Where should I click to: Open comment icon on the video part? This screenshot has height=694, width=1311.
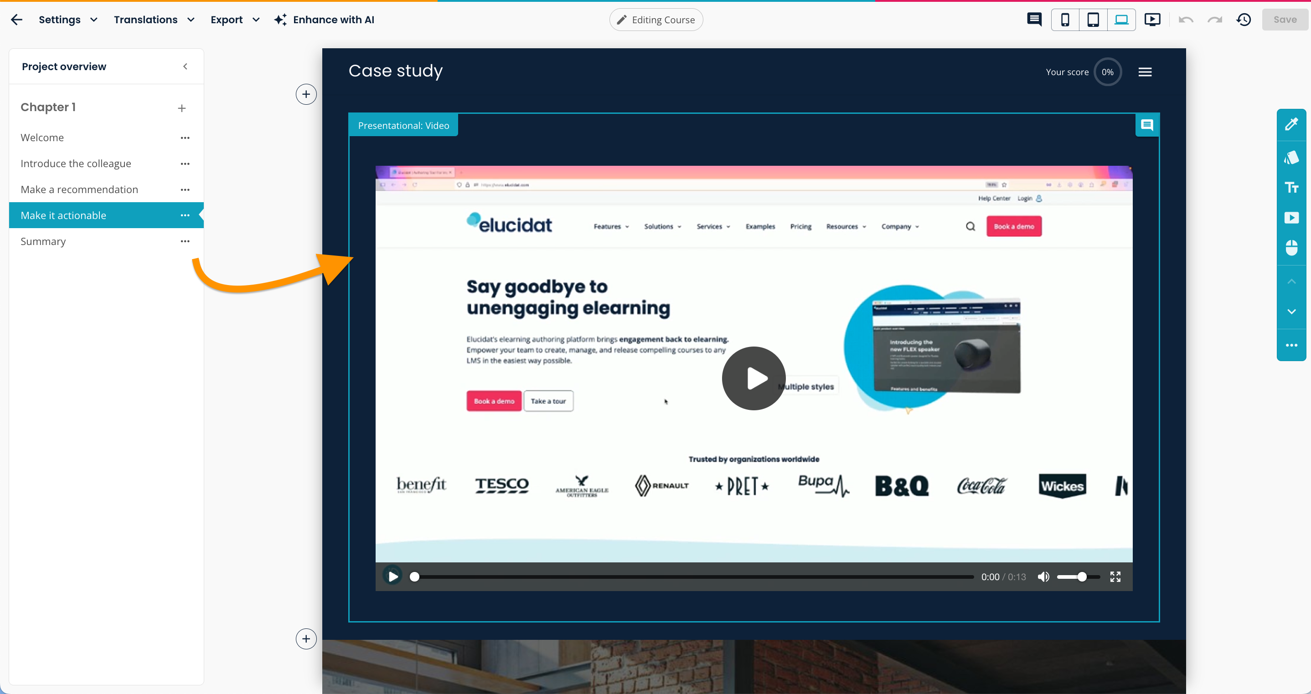(x=1147, y=125)
